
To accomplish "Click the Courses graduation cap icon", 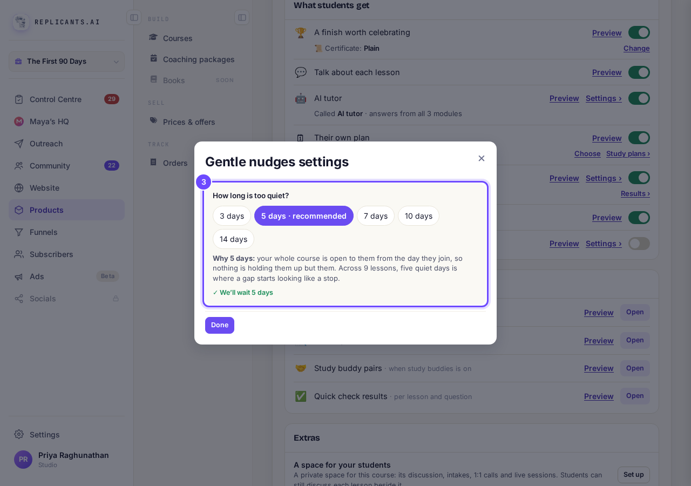I will pyautogui.click(x=153, y=38).
